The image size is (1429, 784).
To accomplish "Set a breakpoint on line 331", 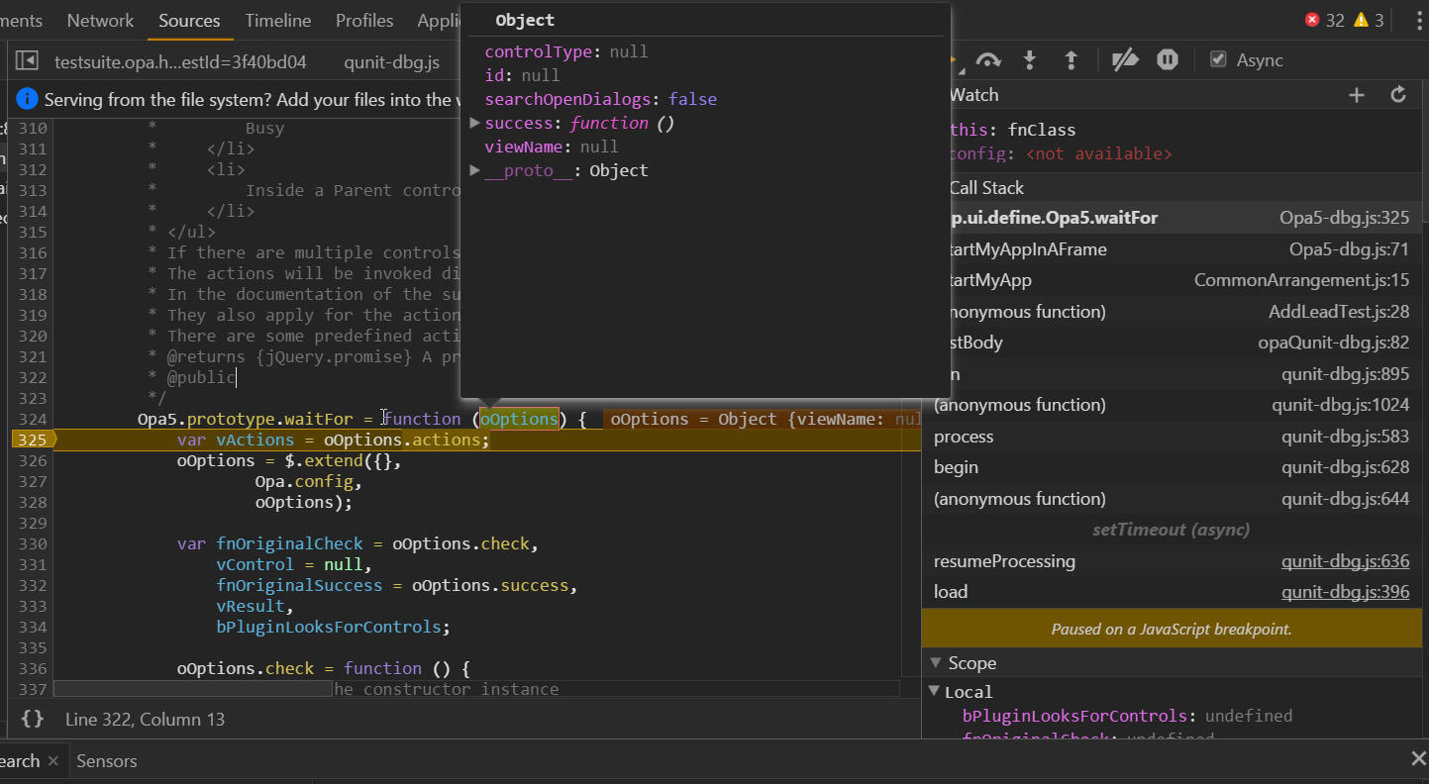I will (31, 564).
